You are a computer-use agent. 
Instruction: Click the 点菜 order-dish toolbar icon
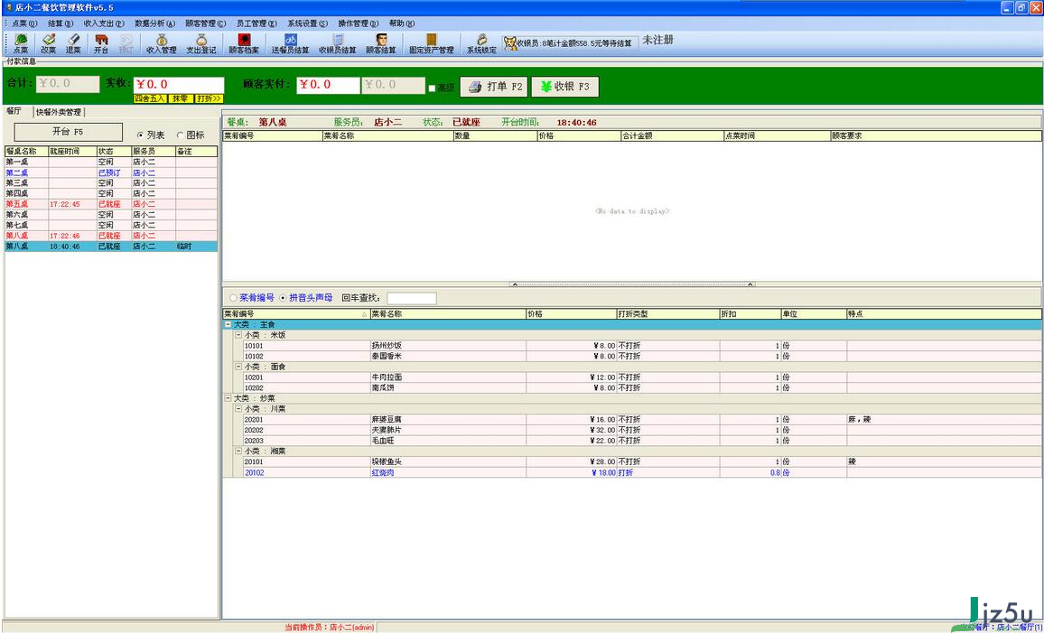21,44
